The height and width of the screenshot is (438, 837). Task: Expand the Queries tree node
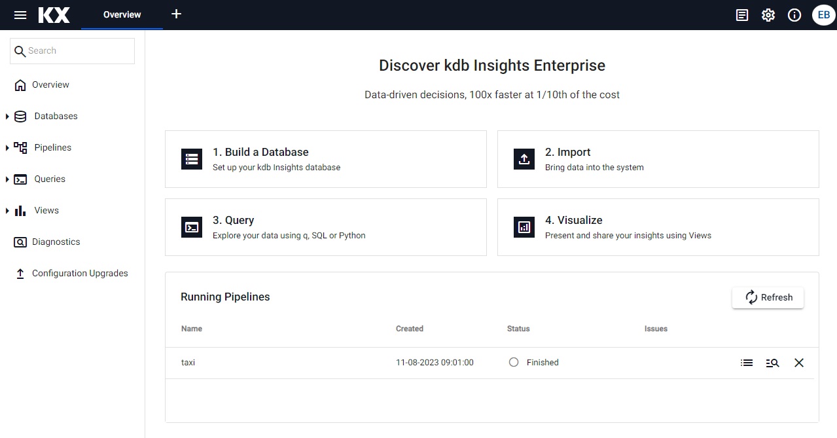tap(7, 179)
